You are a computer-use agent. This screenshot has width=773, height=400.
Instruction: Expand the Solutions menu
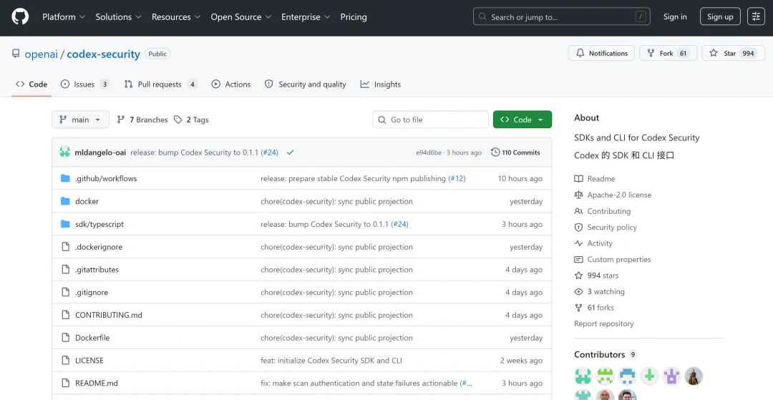[x=118, y=16]
